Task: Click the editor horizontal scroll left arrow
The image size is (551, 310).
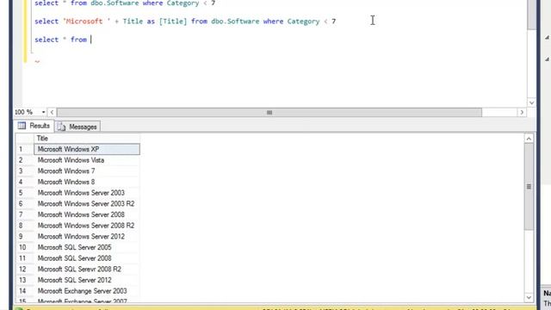Action: (x=52, y=112)
